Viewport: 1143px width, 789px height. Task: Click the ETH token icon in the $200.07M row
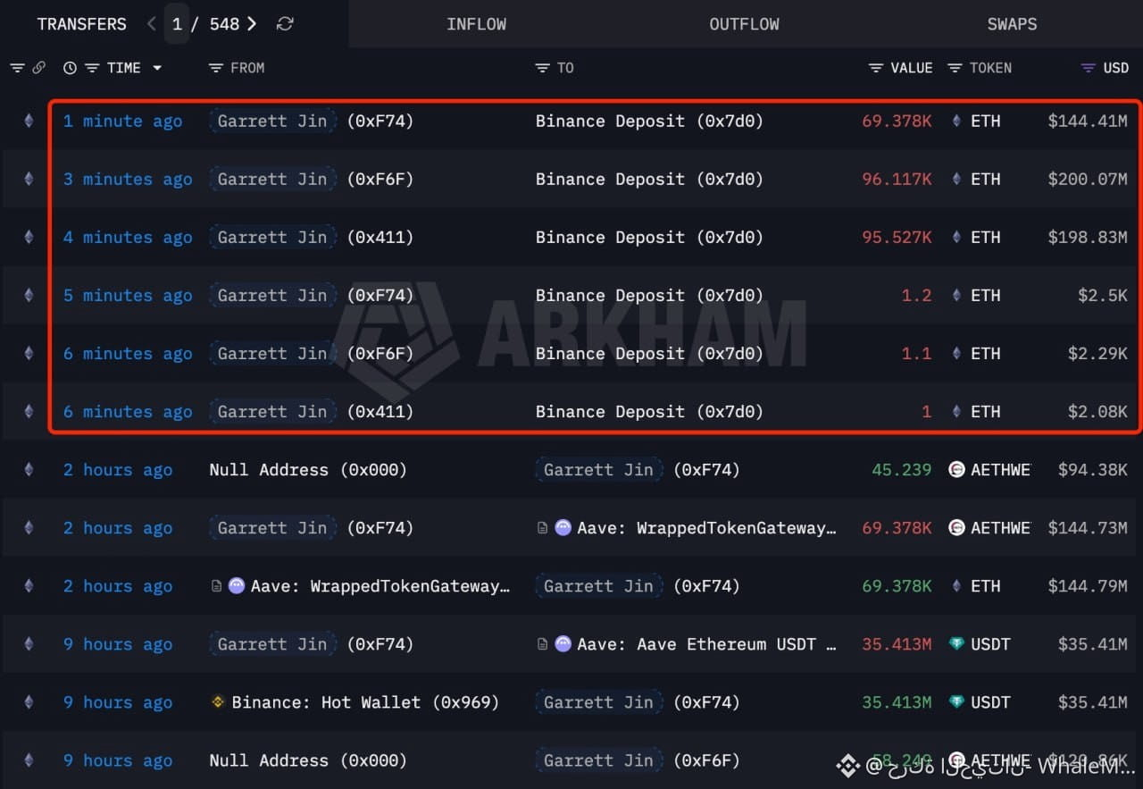click(x=956, y=179)
